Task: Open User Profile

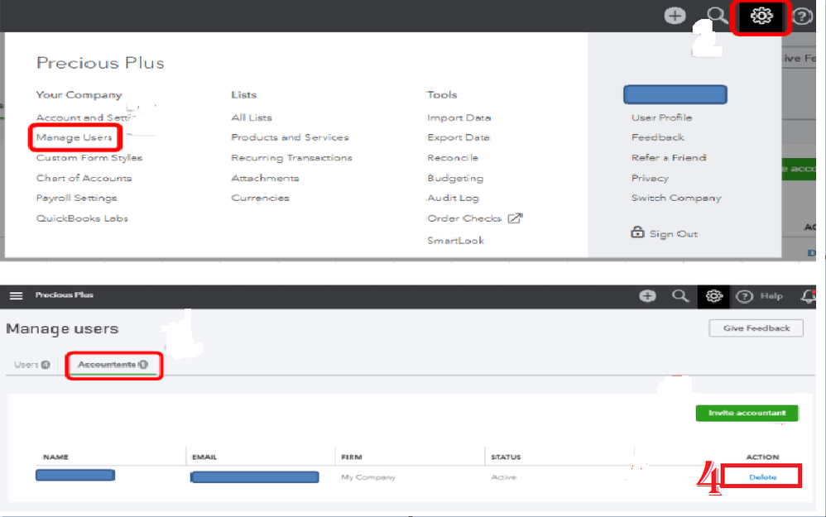Action: 661,117
